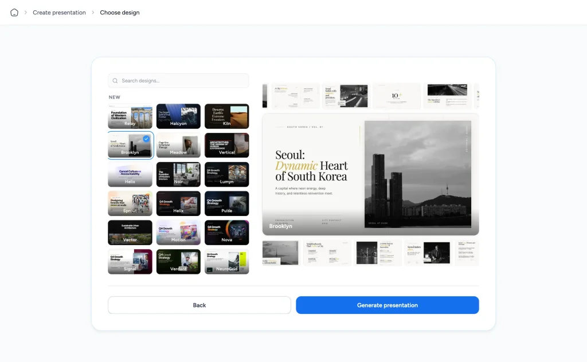Click the Back button

(x=199, y=305)
